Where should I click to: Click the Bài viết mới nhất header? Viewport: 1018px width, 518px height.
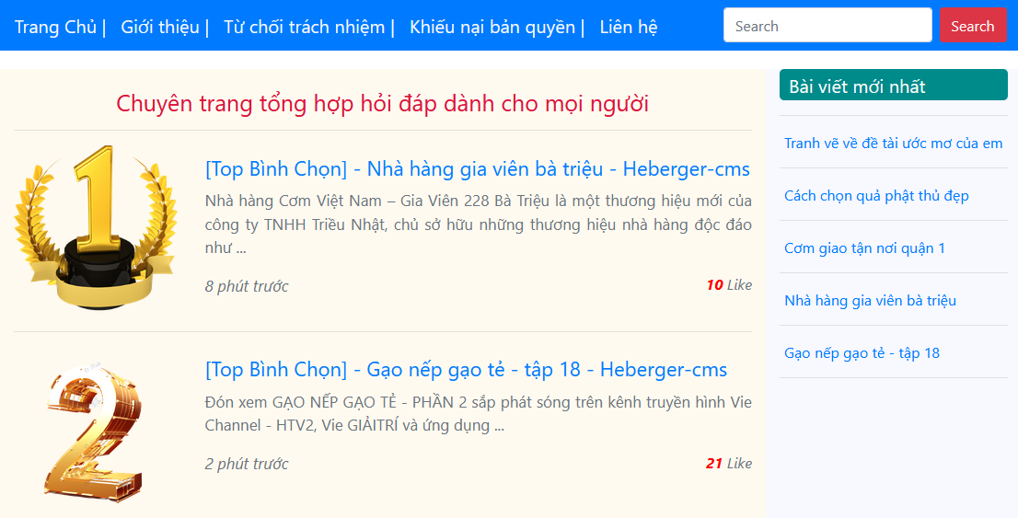(x=894, y=85)
